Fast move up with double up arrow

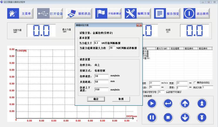click(x=202, y=103)
